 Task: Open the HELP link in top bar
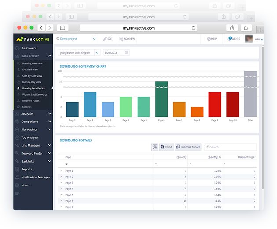212,39
